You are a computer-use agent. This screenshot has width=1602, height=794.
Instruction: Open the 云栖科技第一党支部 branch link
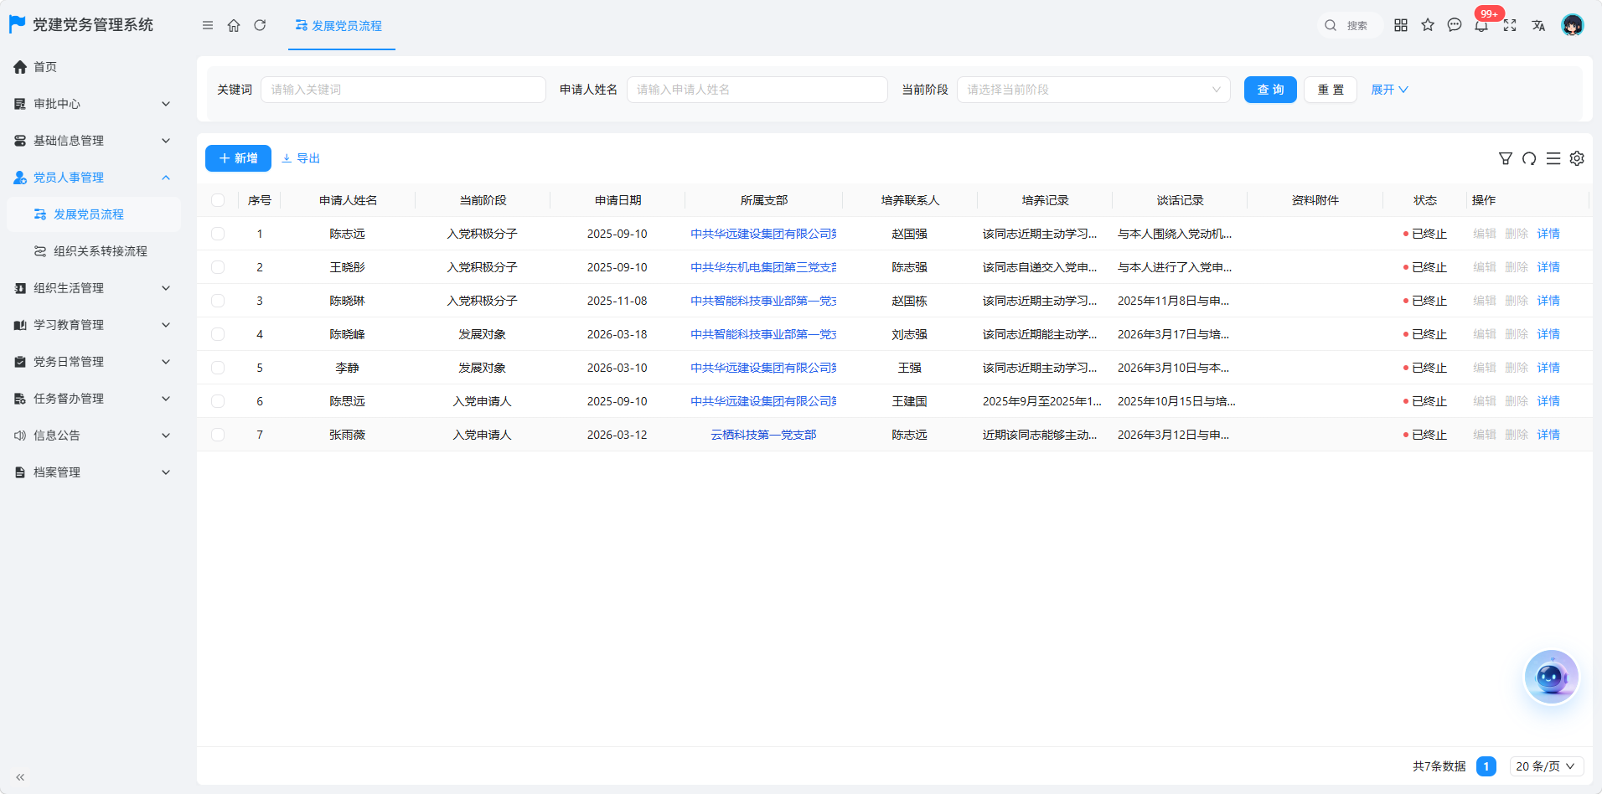coord(763,435)
